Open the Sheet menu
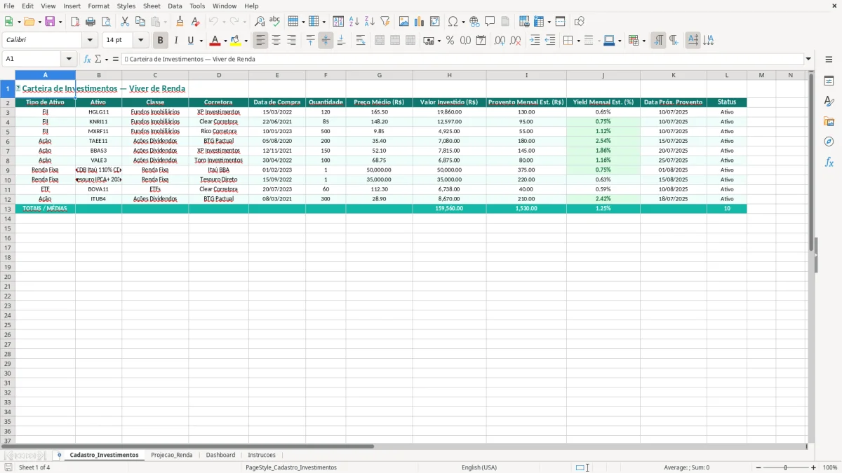 (x=152, y=6)
